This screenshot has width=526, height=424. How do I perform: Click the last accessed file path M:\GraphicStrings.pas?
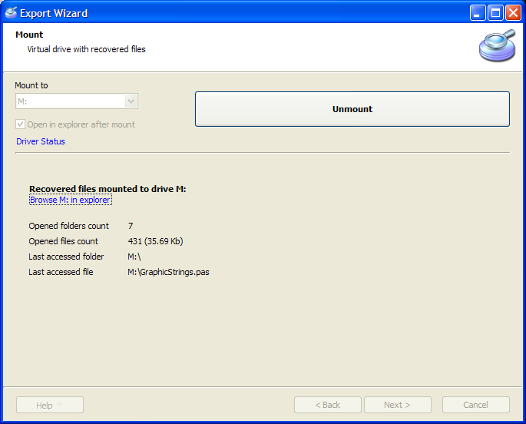point(168,272)
